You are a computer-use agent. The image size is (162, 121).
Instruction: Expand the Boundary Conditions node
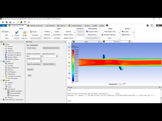click(x=3, y=55)
